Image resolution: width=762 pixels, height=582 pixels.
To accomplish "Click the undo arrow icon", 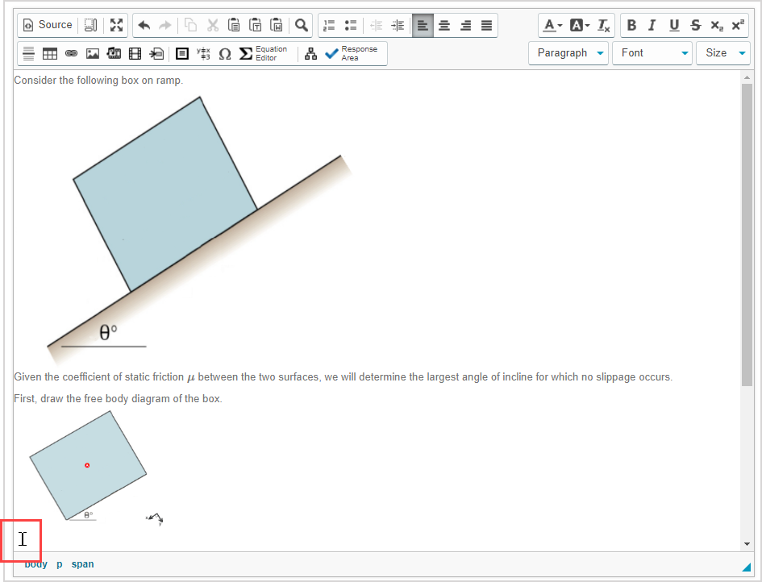I will [144, 25].
